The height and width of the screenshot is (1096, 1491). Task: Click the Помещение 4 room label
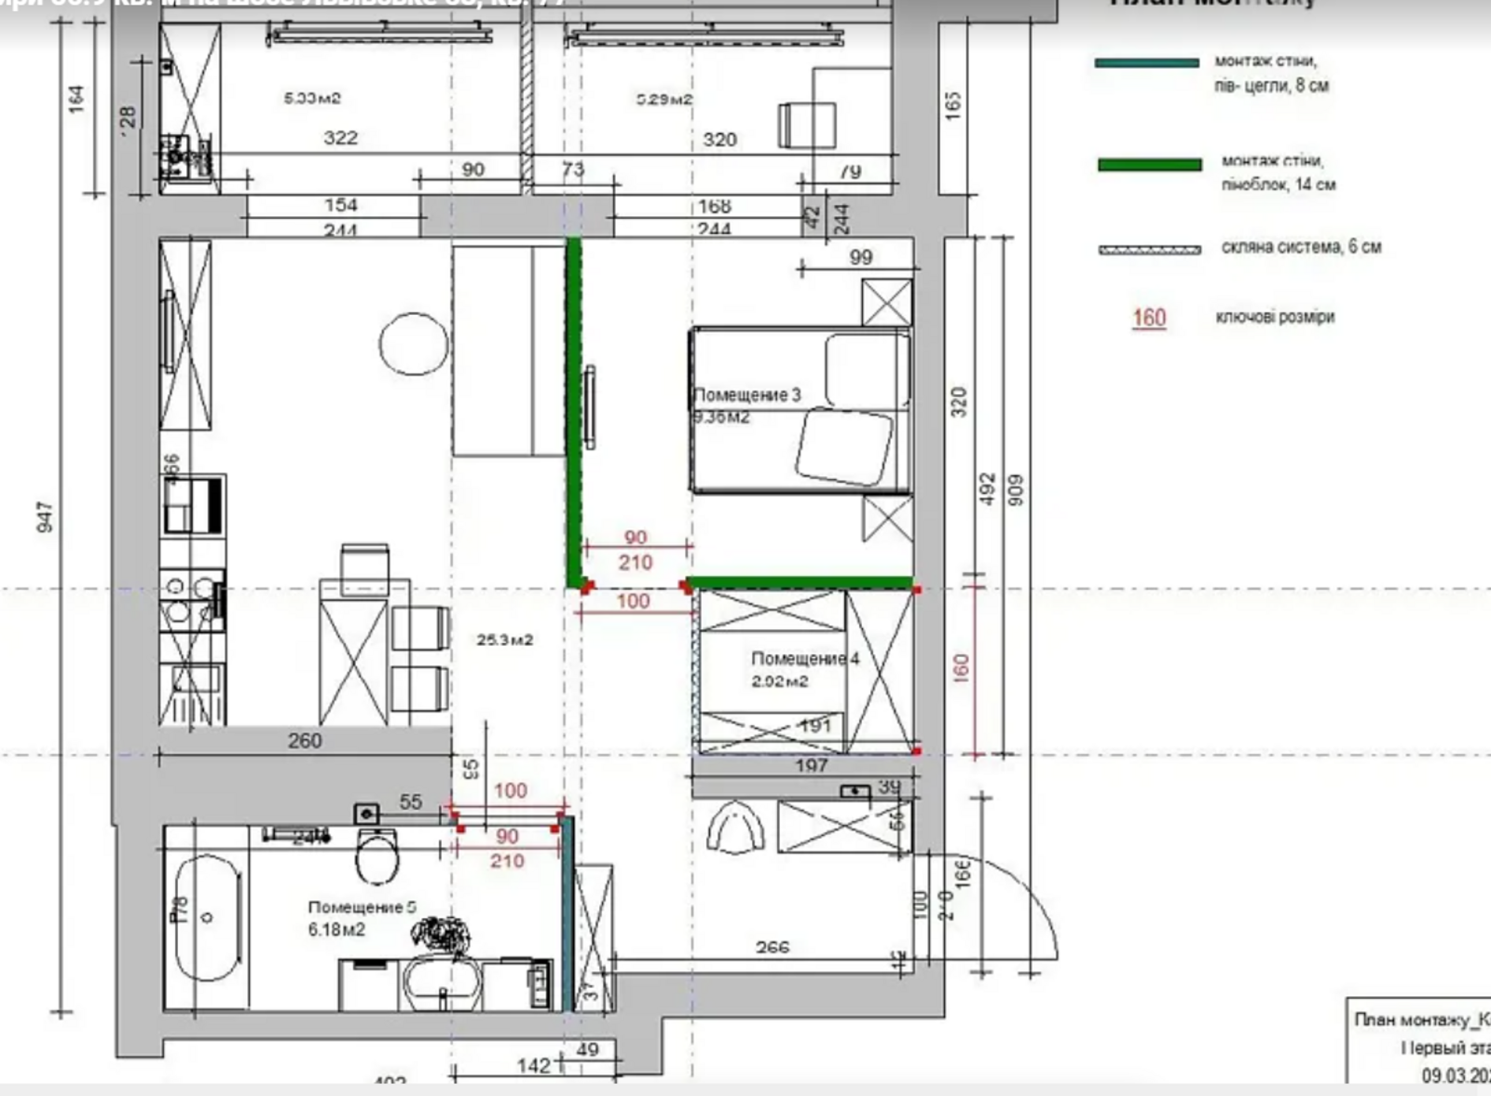pos(805,659)
